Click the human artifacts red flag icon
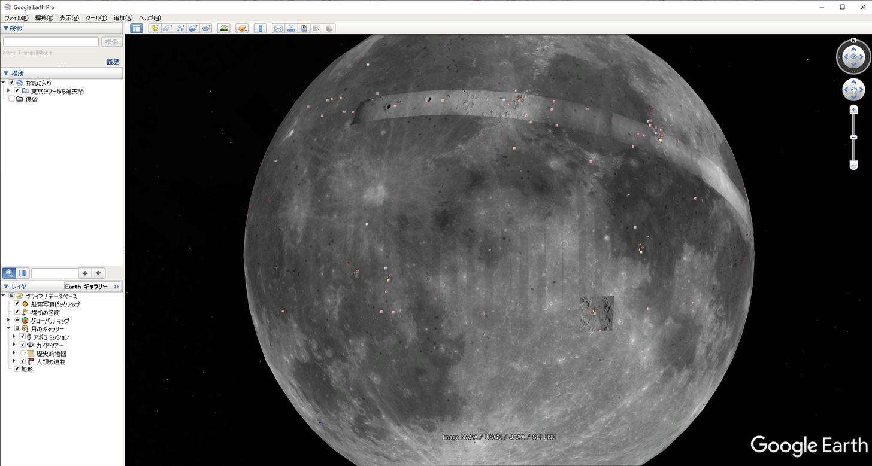The height and width of the screenshot is (466, 872). tap(31, 361)
